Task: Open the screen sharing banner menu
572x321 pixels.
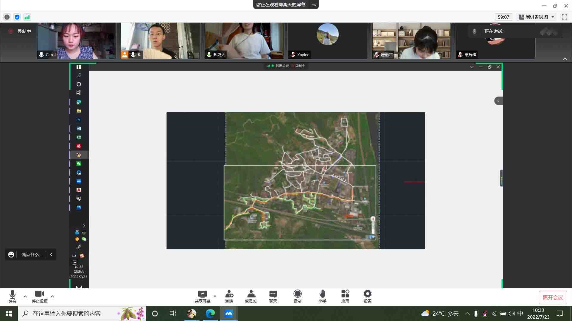Action: pyautogui.click(x=313, y=4)
